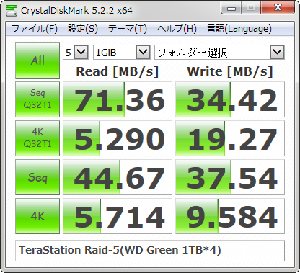Open the フォルダー選択 drive dropdown
This screenshot has height=273, width=300.
coord(219,52)
